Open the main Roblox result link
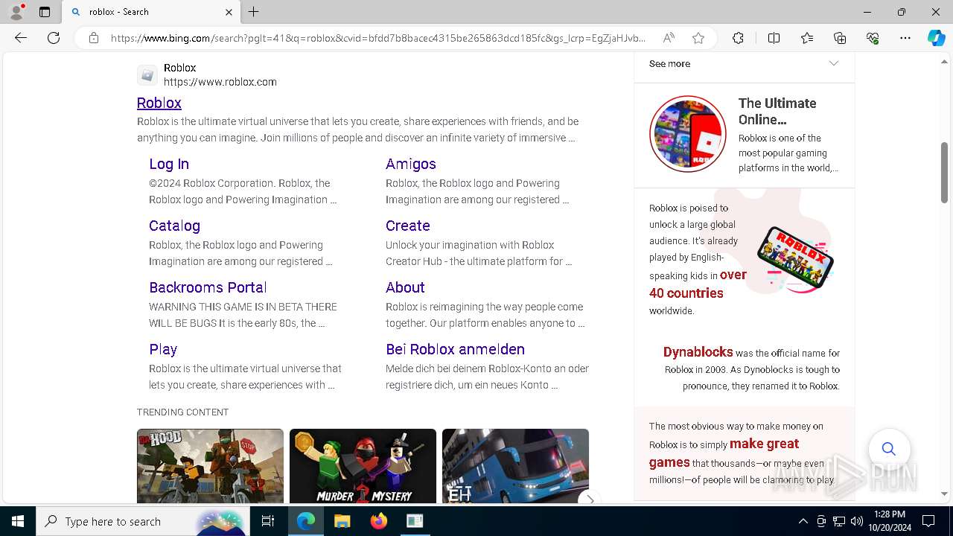This screenshot has height=536, width=953. point(159,103)
